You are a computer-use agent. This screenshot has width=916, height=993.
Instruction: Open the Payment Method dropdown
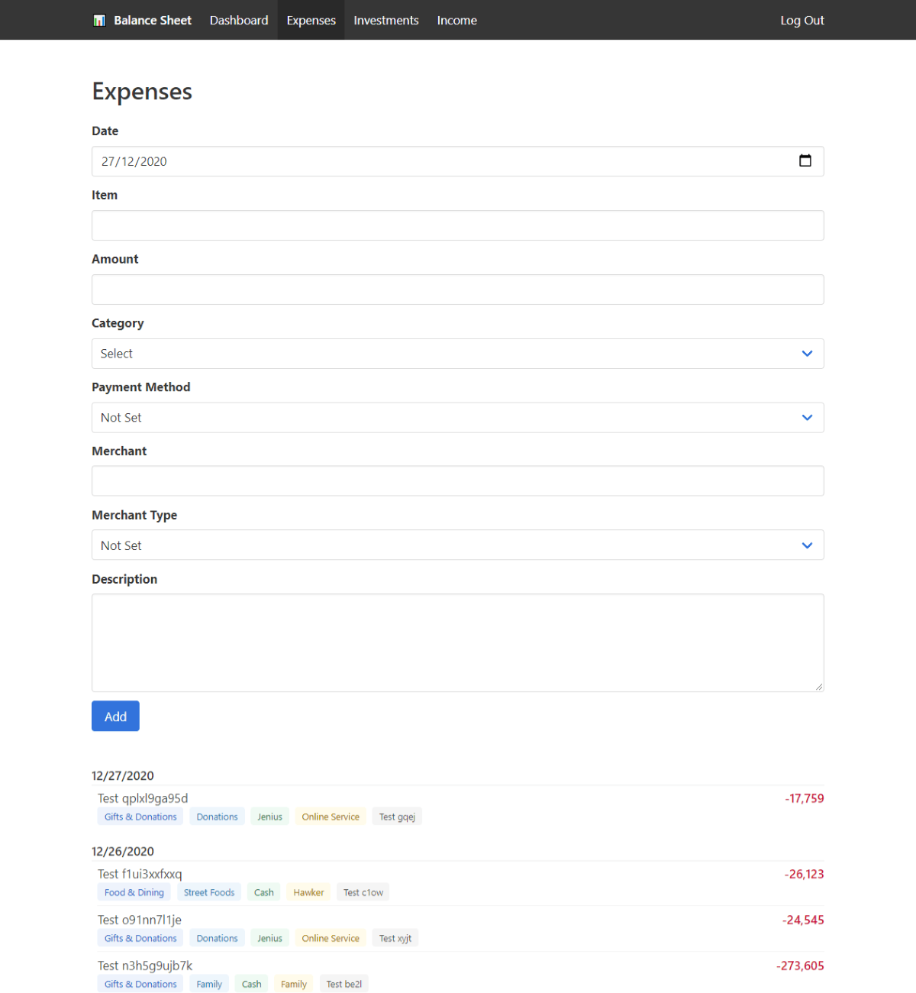point(457,418)
